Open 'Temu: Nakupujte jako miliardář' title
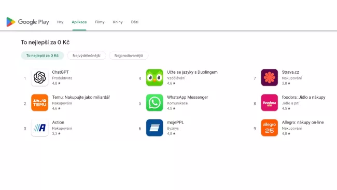Image resolution: width=337 pixels, height=190 pixels. (x=81, y=97)
